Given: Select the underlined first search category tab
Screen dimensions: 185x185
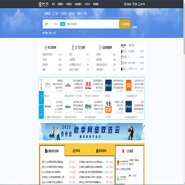Looking at the screenshot, I should 47,14.
